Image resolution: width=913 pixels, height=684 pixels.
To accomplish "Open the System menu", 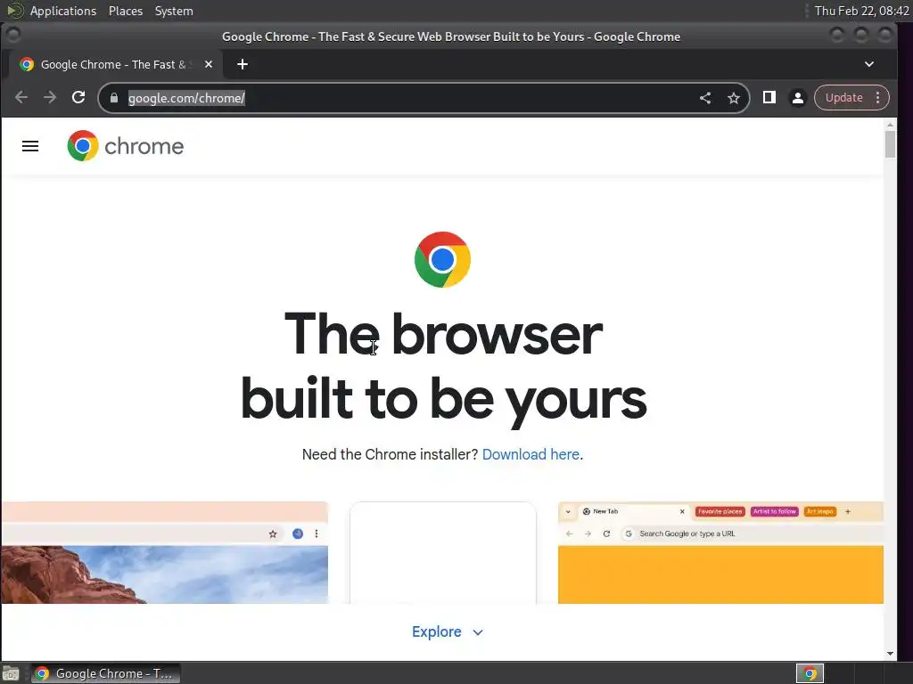I will point(174,11).
